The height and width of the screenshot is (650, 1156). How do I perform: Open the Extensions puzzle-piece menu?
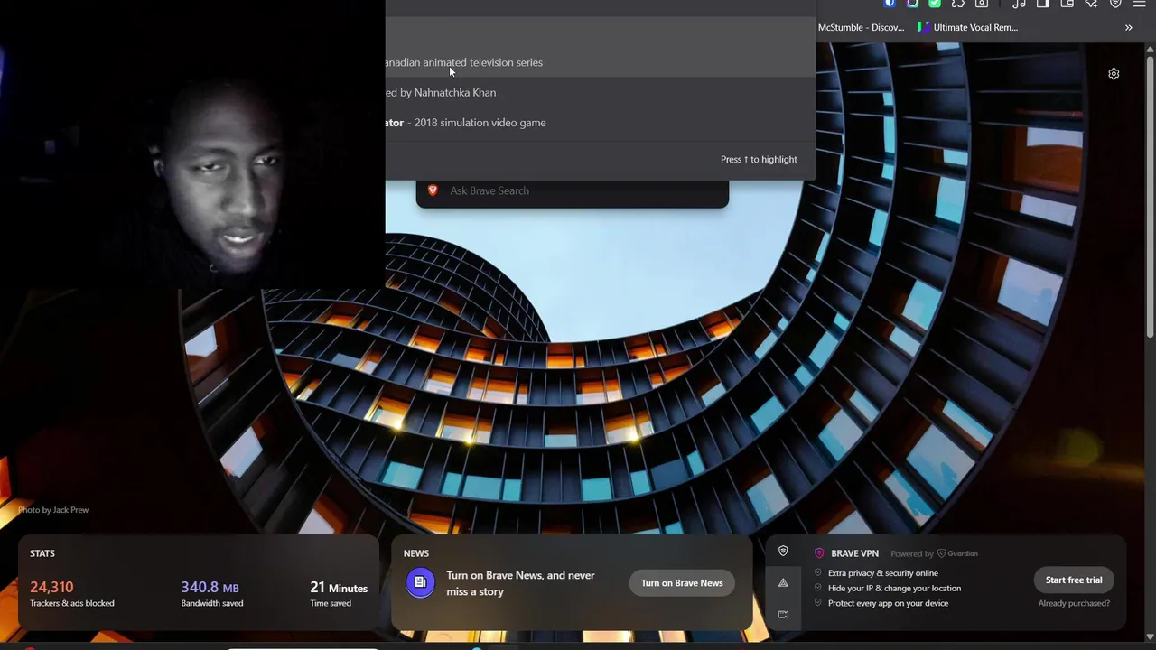click(x=958, y=4)
